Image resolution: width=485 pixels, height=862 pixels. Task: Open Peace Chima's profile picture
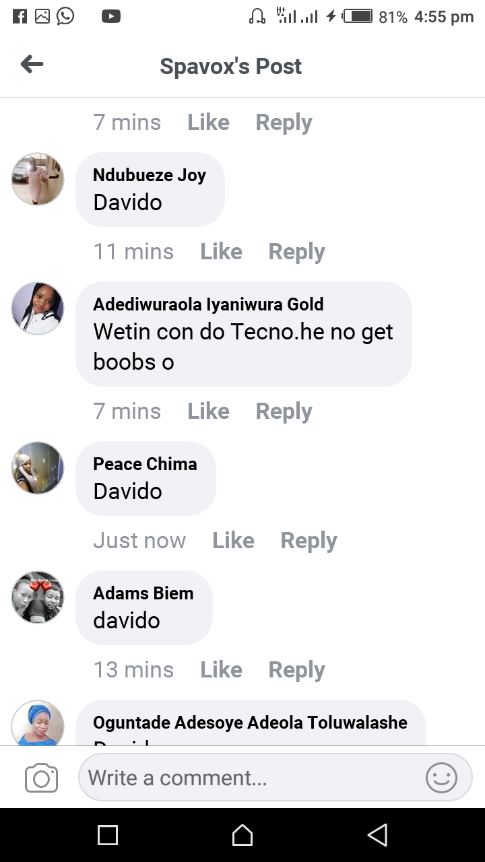pos(38,467)
